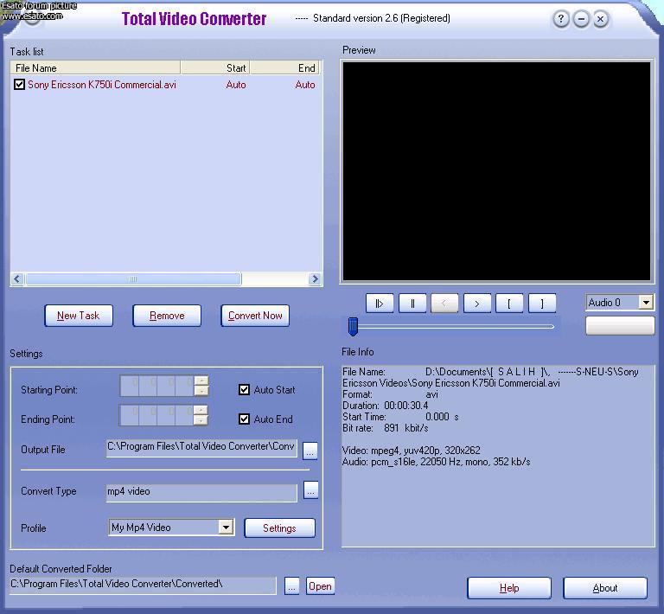The width and height of the screenshot is (664, 614).
Task: Click the End column header
Action: 285,67
